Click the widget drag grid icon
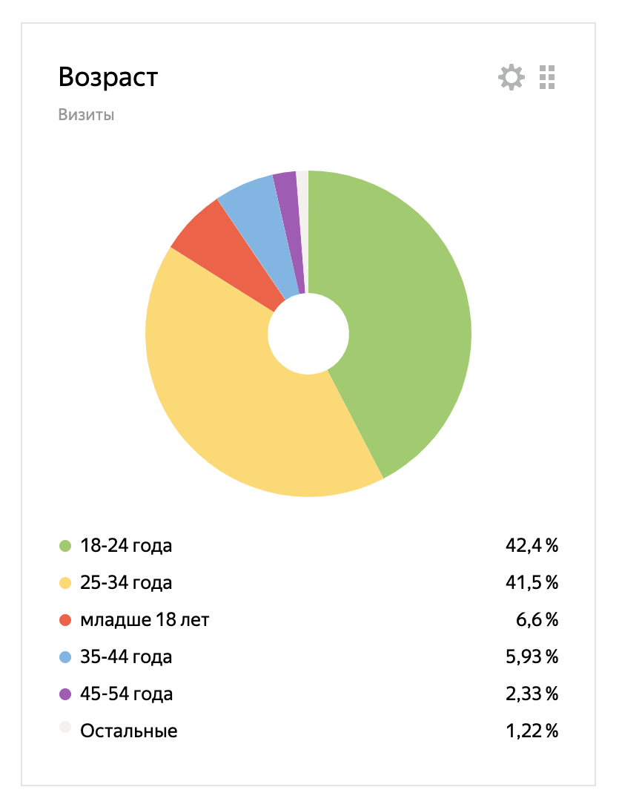 point(547,77)
